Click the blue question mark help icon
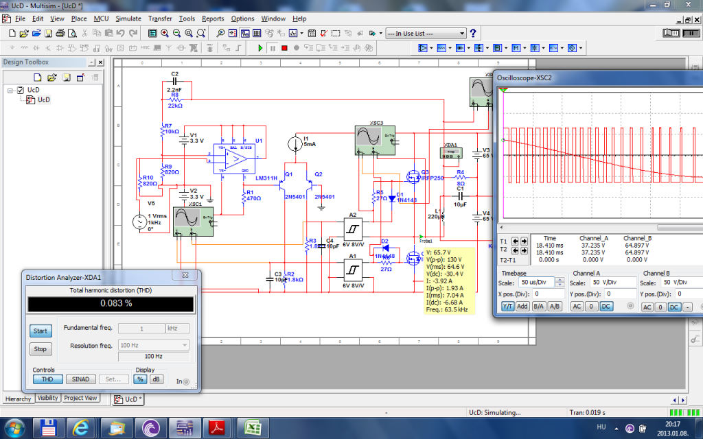The image size is (703, 439). pyautogui.click(x=473, y=33)
